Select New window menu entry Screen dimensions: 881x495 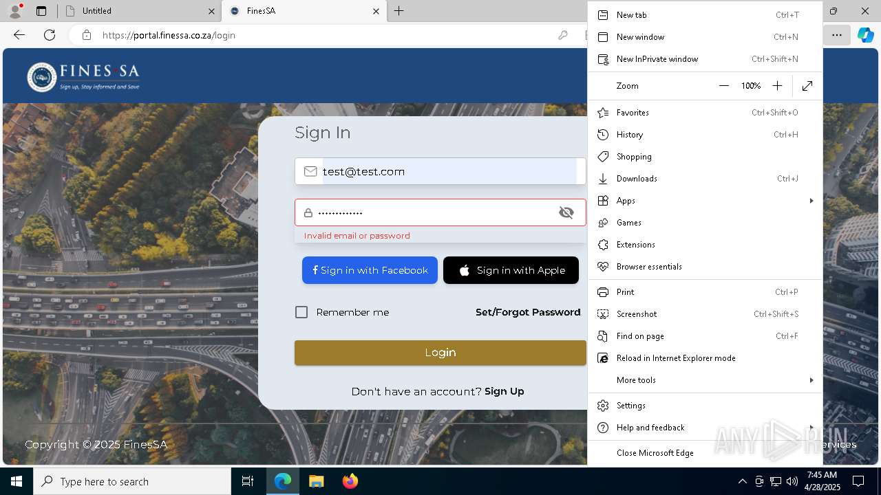(x=705, y=37)
